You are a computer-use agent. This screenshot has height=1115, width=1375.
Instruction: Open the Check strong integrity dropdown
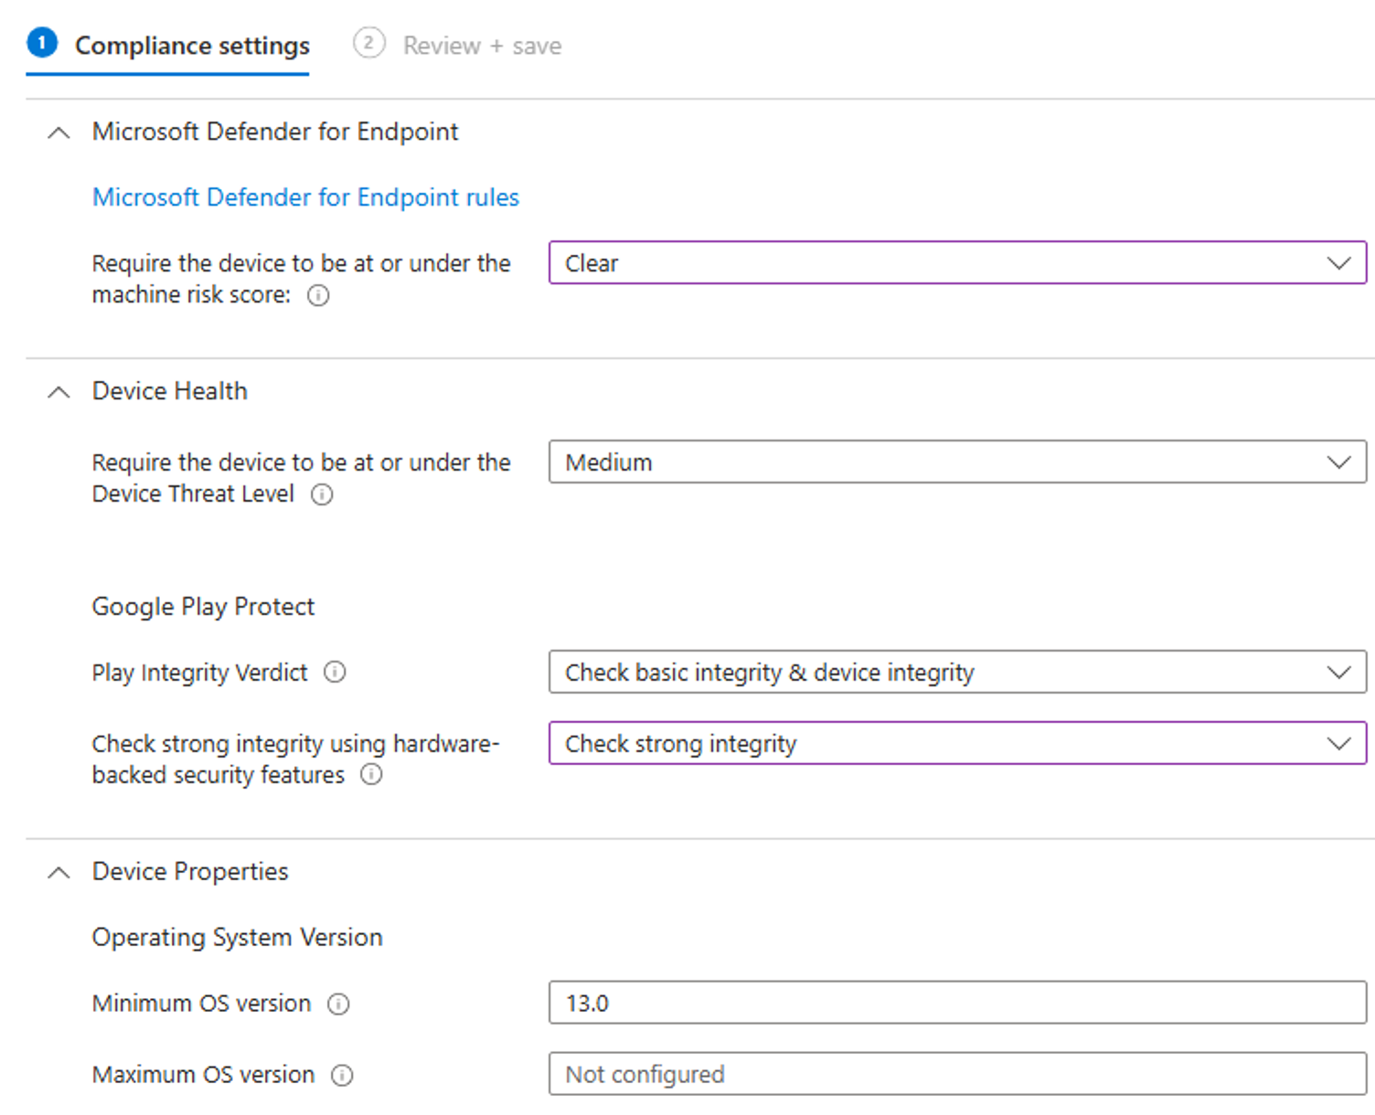click(x=956, y=744)
